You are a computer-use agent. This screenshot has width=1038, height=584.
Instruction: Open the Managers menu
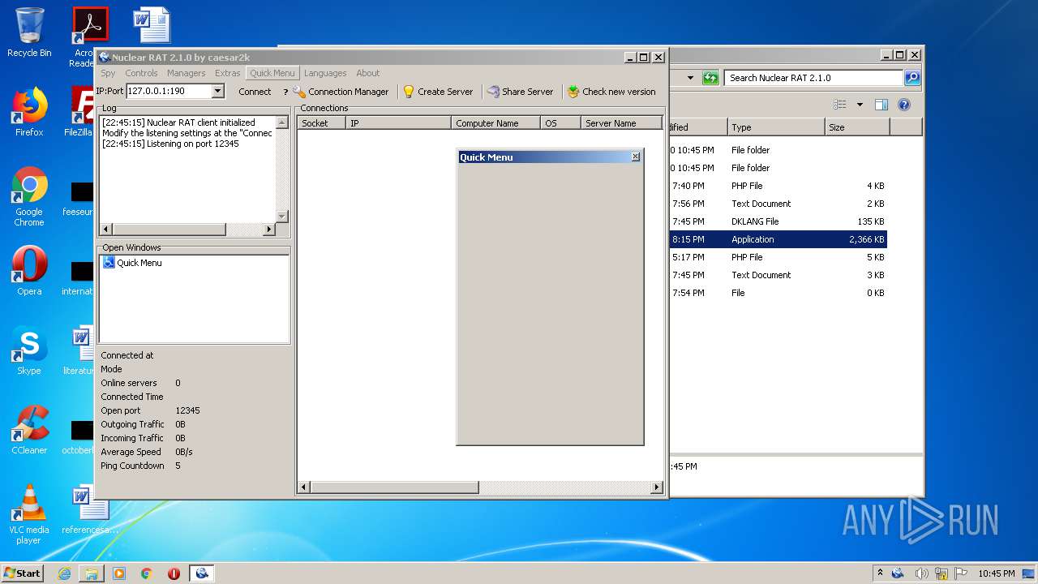click(x=186, y=73)
